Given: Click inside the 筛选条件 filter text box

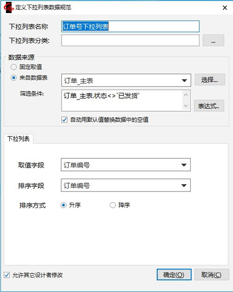Looking at the screenshot, I should pyautogui.click(x=123, y=100).
